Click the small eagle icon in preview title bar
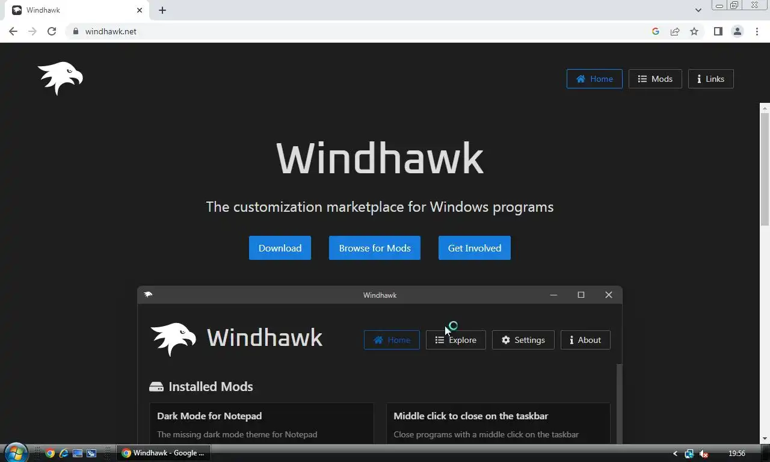Image resolution: width=770 pixels, height=462 pixels. point(148,295)
